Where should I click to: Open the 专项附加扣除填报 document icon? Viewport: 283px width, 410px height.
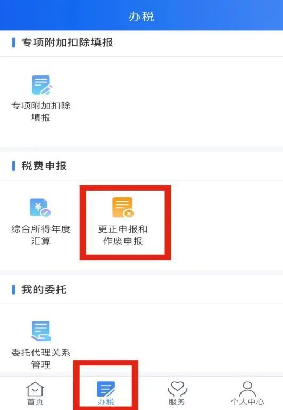pos(41,85)
